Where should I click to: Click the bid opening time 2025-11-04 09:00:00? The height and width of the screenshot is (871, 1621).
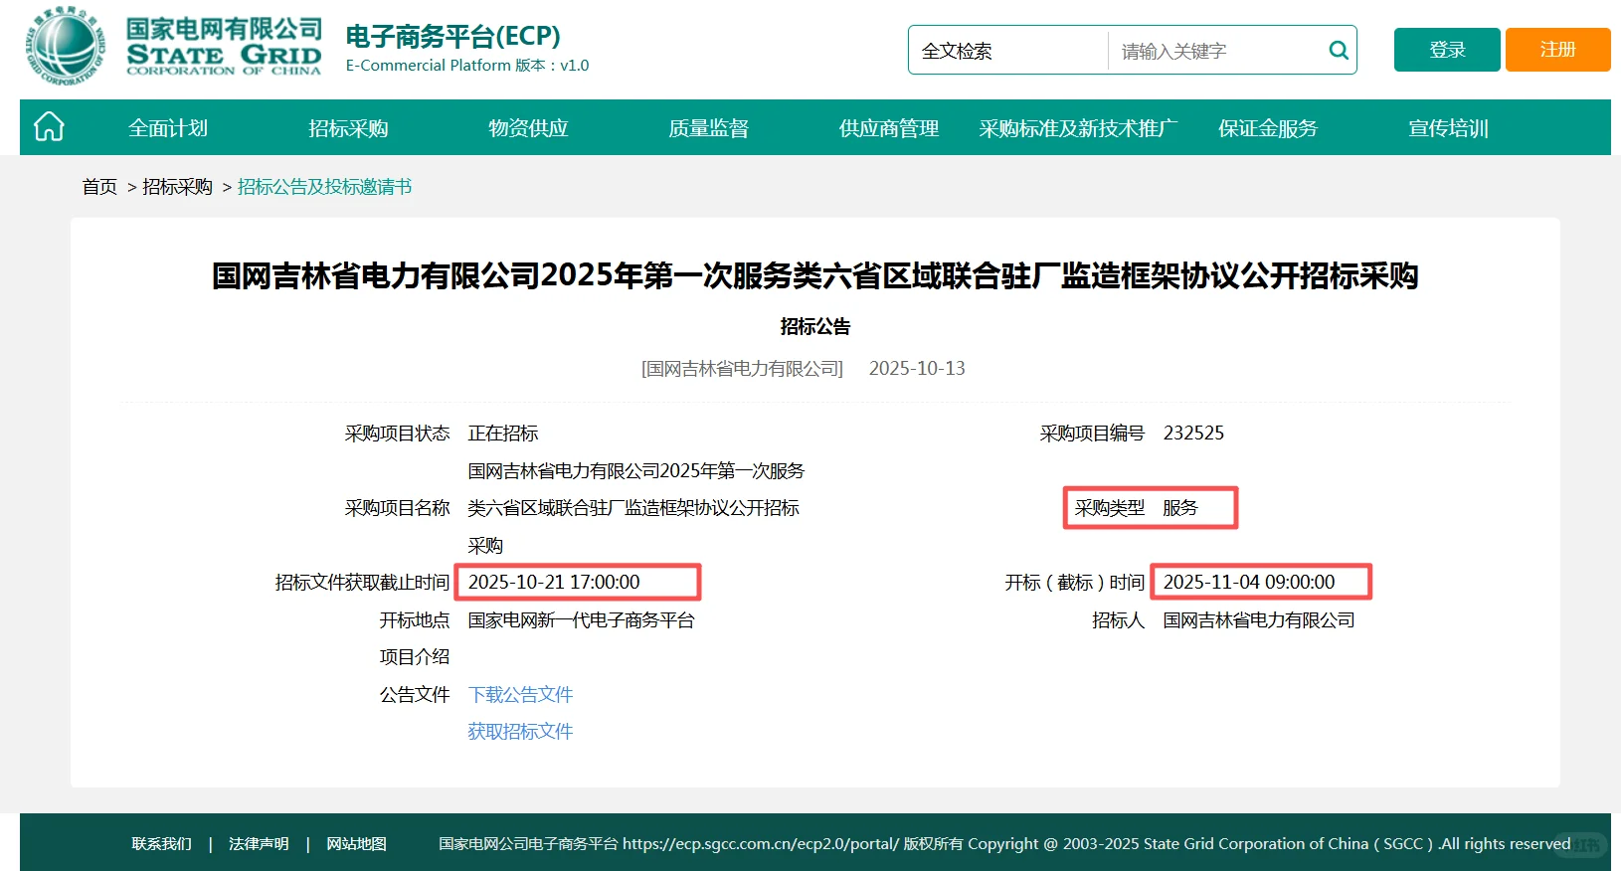point(1249,583)
